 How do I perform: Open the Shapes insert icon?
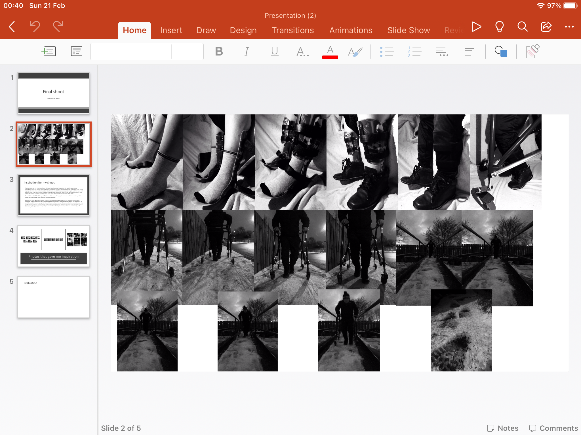[501, 52]
